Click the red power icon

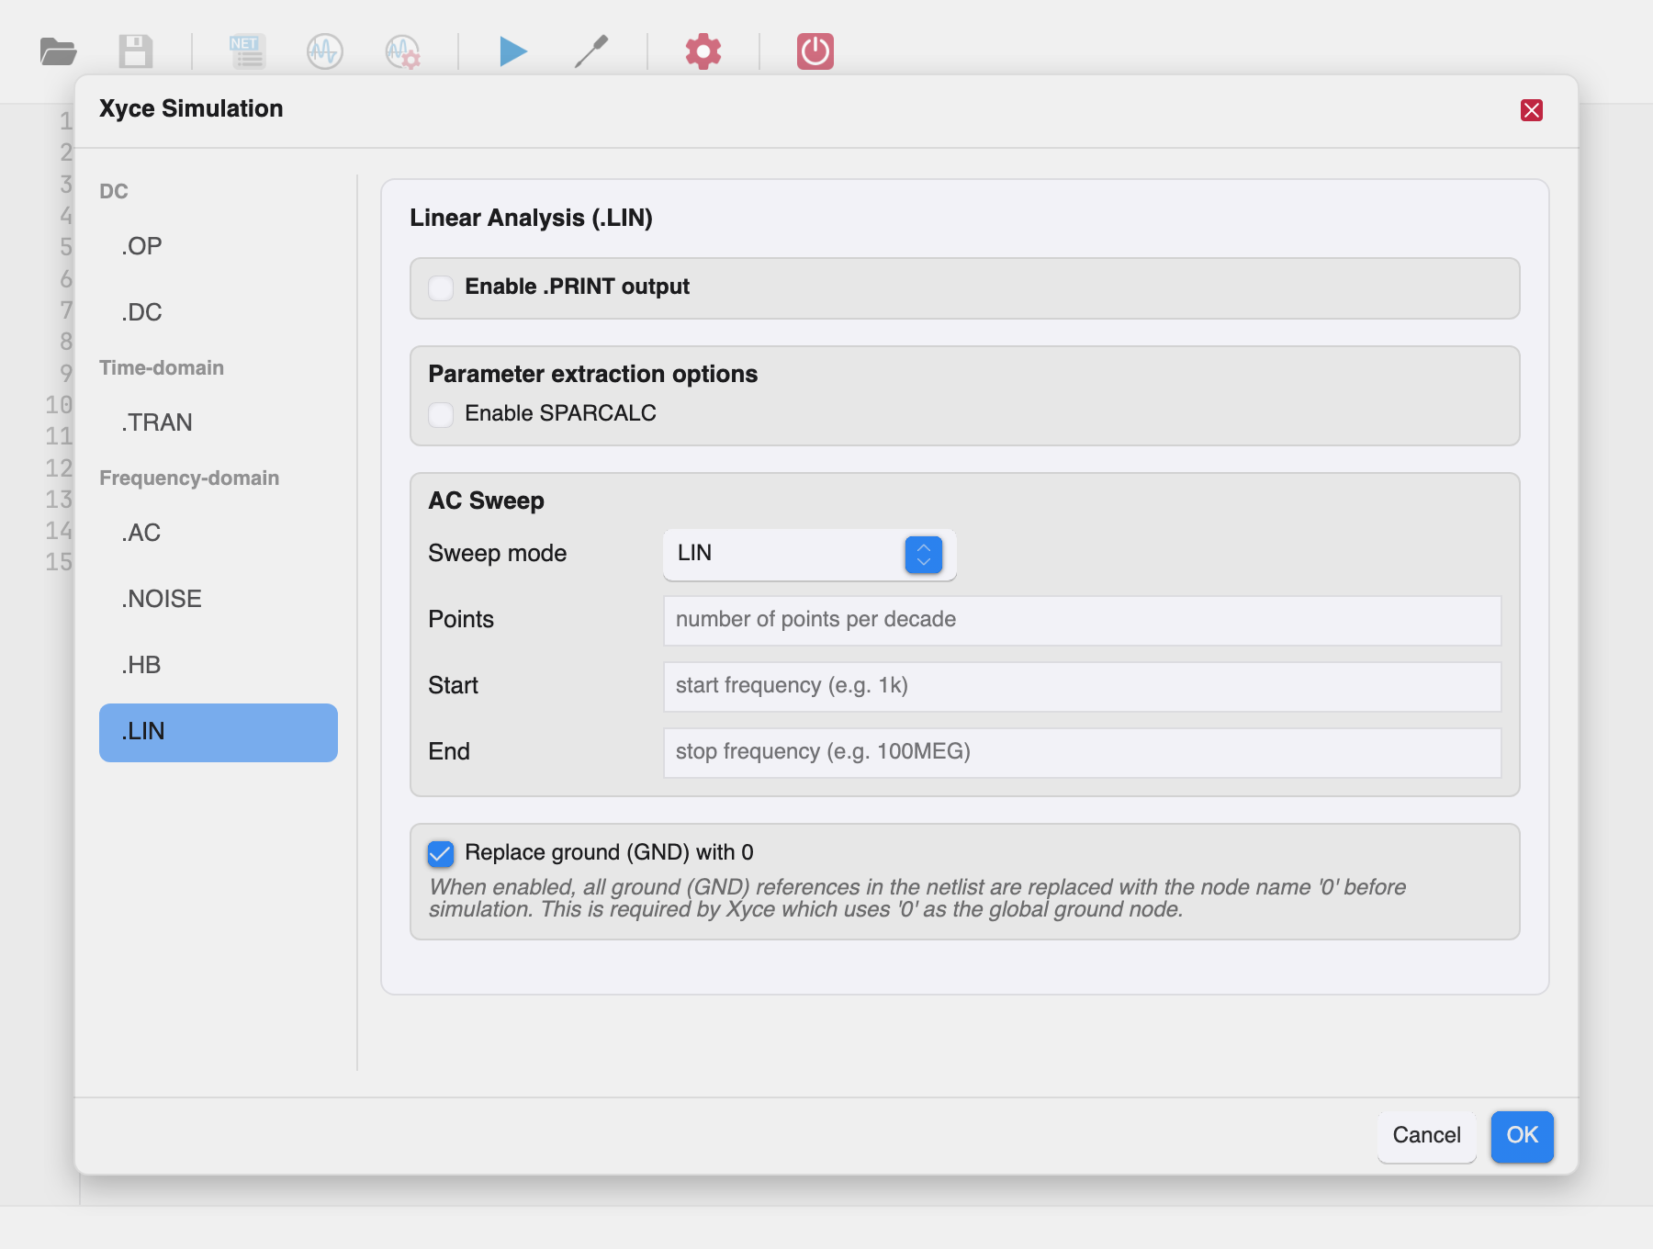[815, 51]
